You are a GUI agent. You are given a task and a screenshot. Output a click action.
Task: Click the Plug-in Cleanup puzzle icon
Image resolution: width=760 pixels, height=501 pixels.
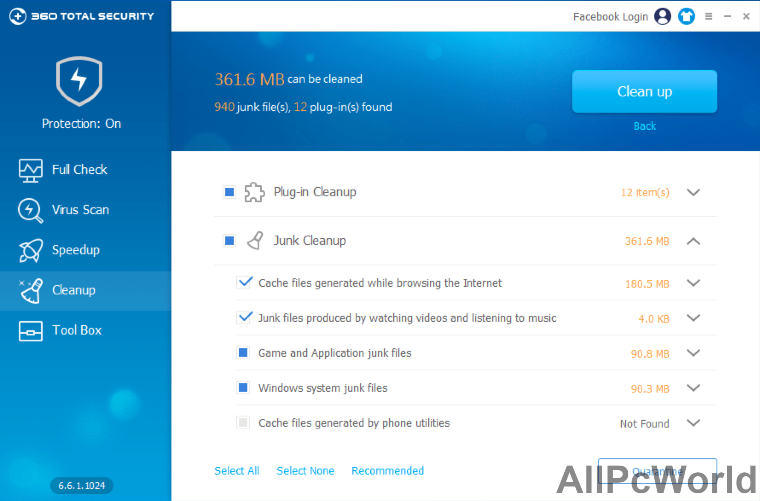(254, 192)
